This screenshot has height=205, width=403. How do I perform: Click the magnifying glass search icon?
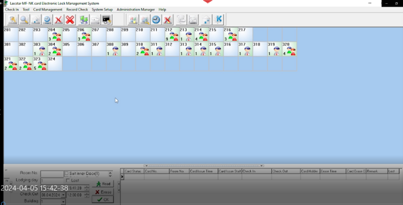24,20
